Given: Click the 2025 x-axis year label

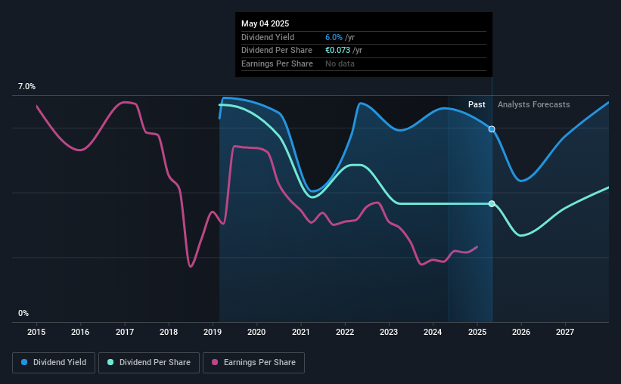Looking at the screenshot, I should tap(477, 332).
